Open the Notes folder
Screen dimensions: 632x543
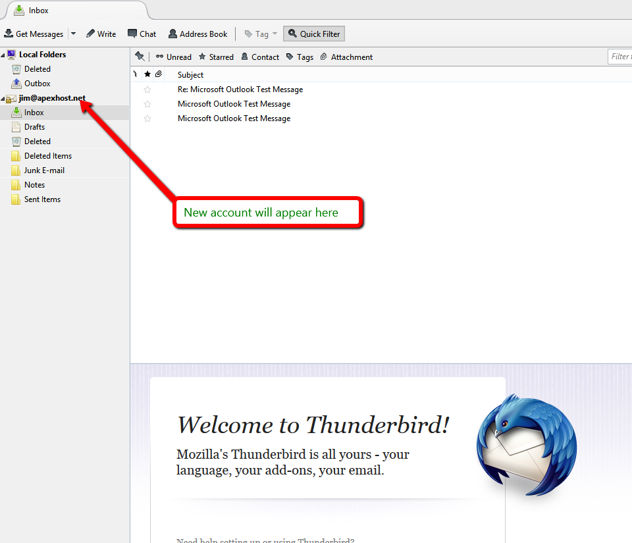point(35,185)
